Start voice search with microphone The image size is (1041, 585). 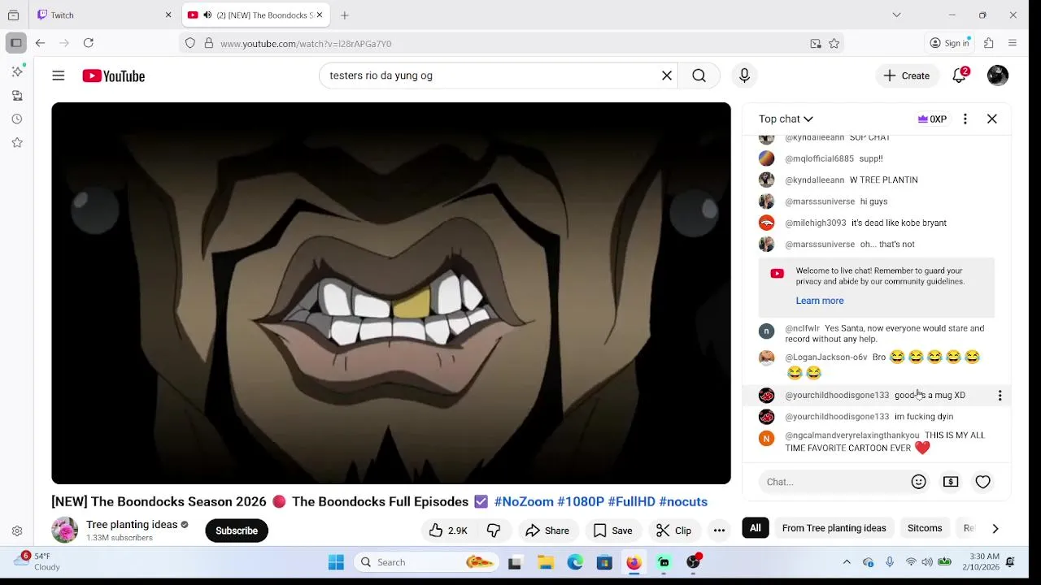tap(744, 76)
